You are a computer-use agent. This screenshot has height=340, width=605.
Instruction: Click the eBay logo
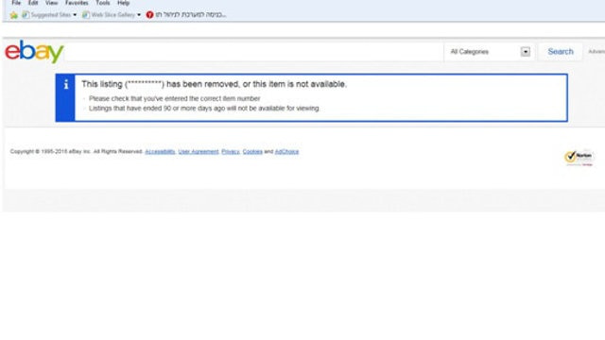click(x=34, y=51)
